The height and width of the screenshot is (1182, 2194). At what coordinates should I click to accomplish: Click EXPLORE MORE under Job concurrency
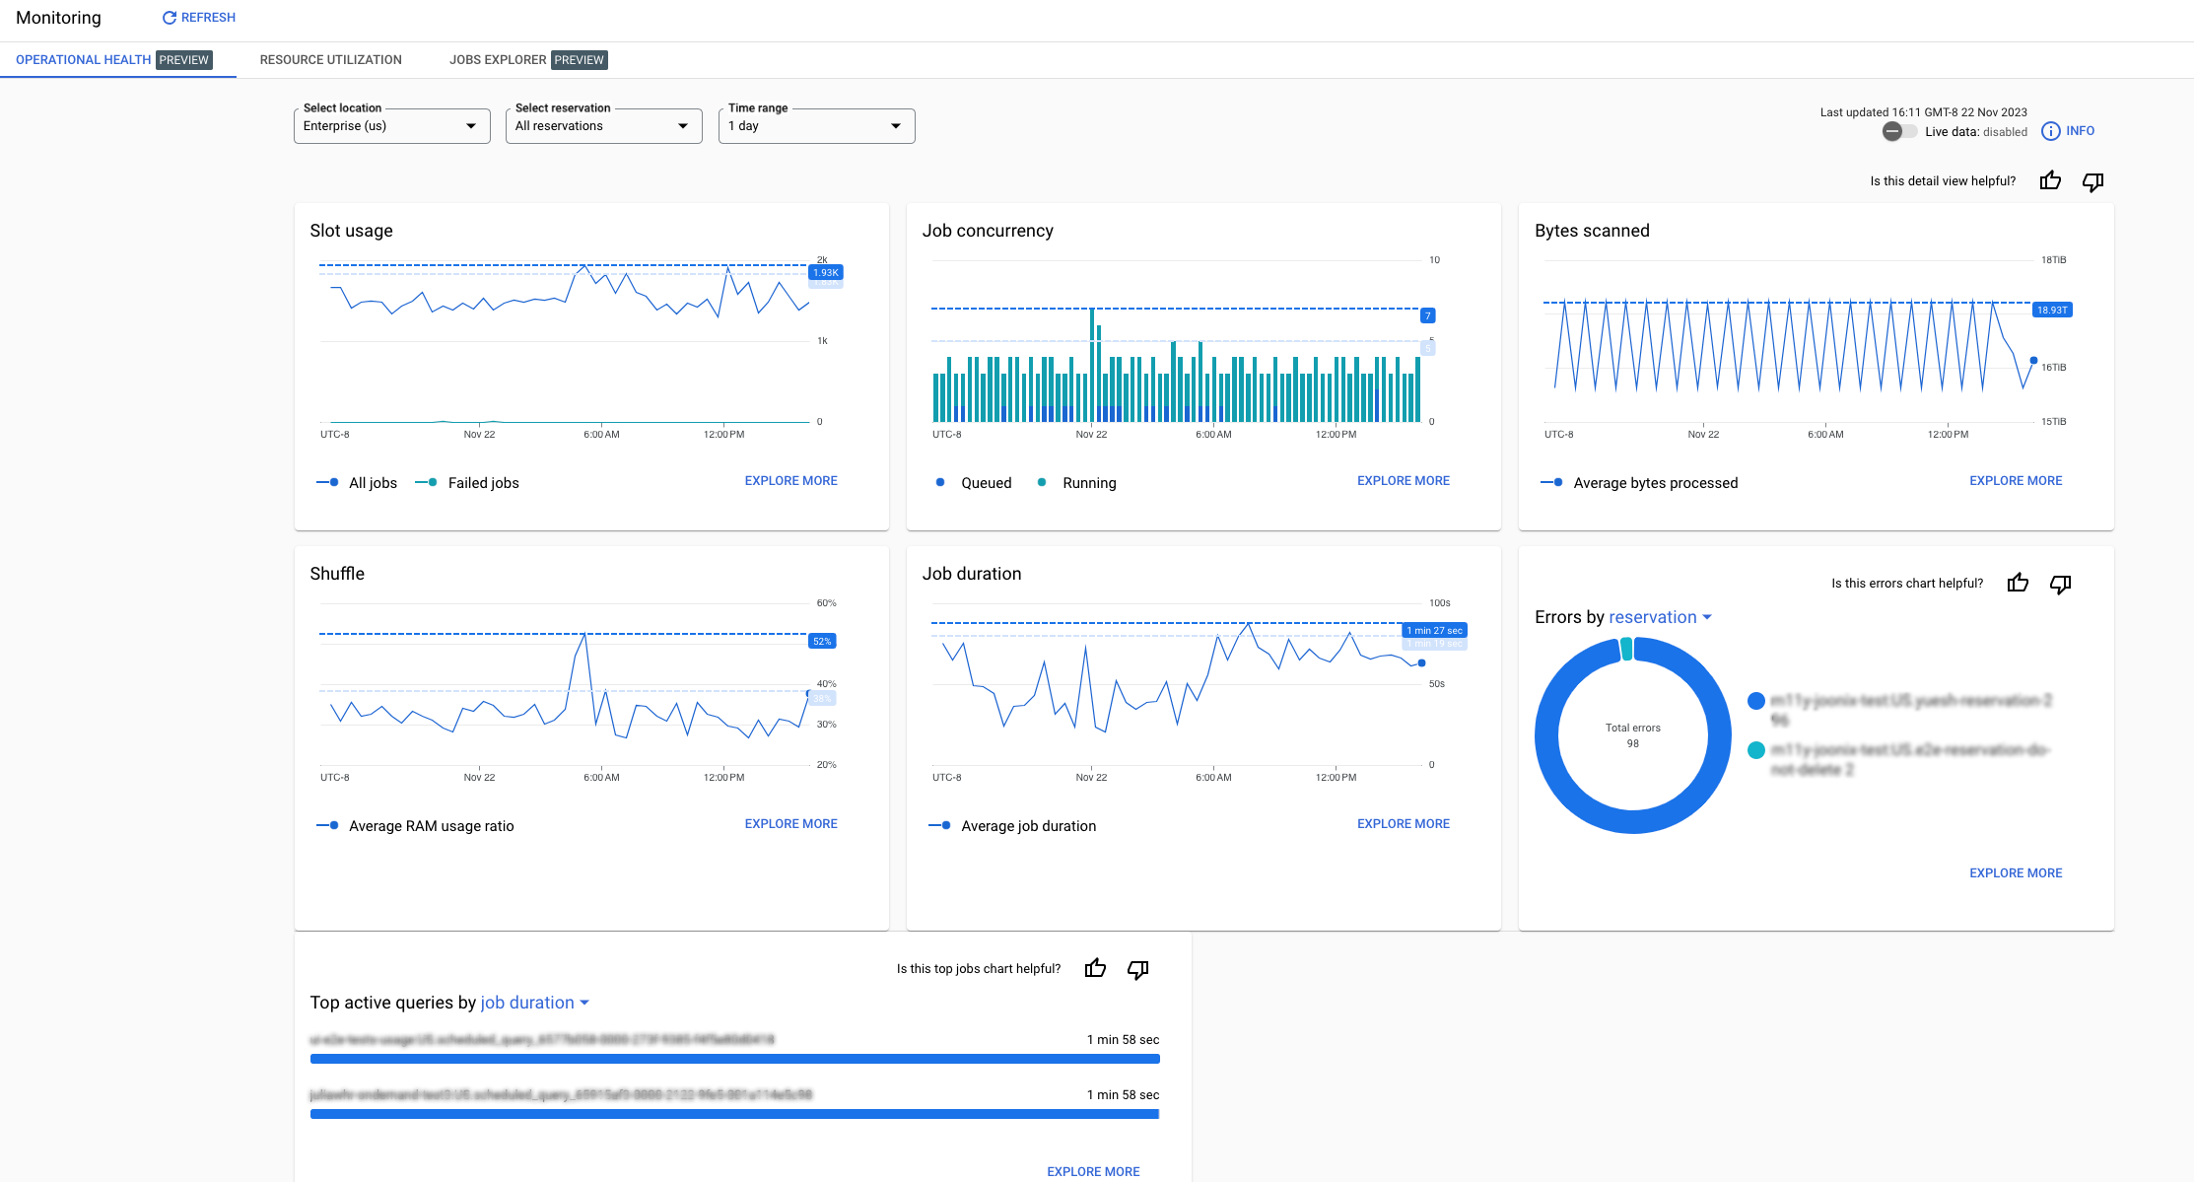coord(1404,479)
